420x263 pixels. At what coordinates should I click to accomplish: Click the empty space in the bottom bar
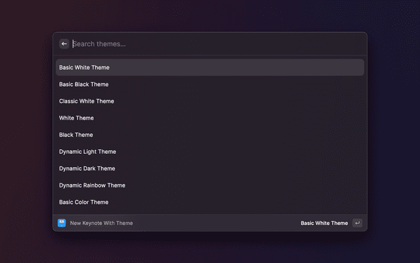click(x=217, y=223)
